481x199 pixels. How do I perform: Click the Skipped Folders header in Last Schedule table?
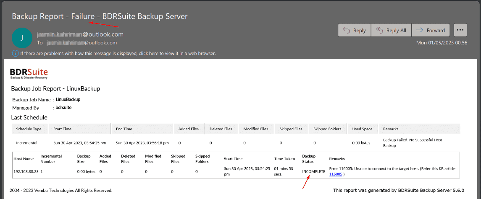point(327,129)
